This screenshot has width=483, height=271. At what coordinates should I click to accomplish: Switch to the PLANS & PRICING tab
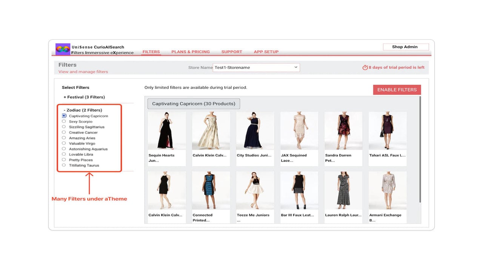[191, 52]
